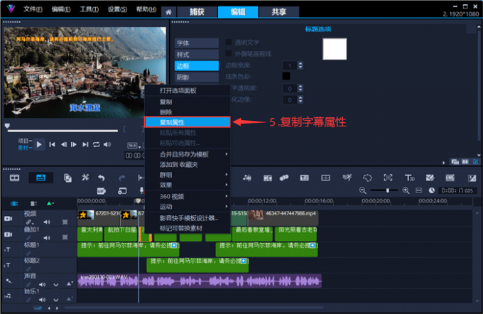Screen dimensions: 483x314
Task: Click the 边框宽度 value stepper
Action: point(300,65)
